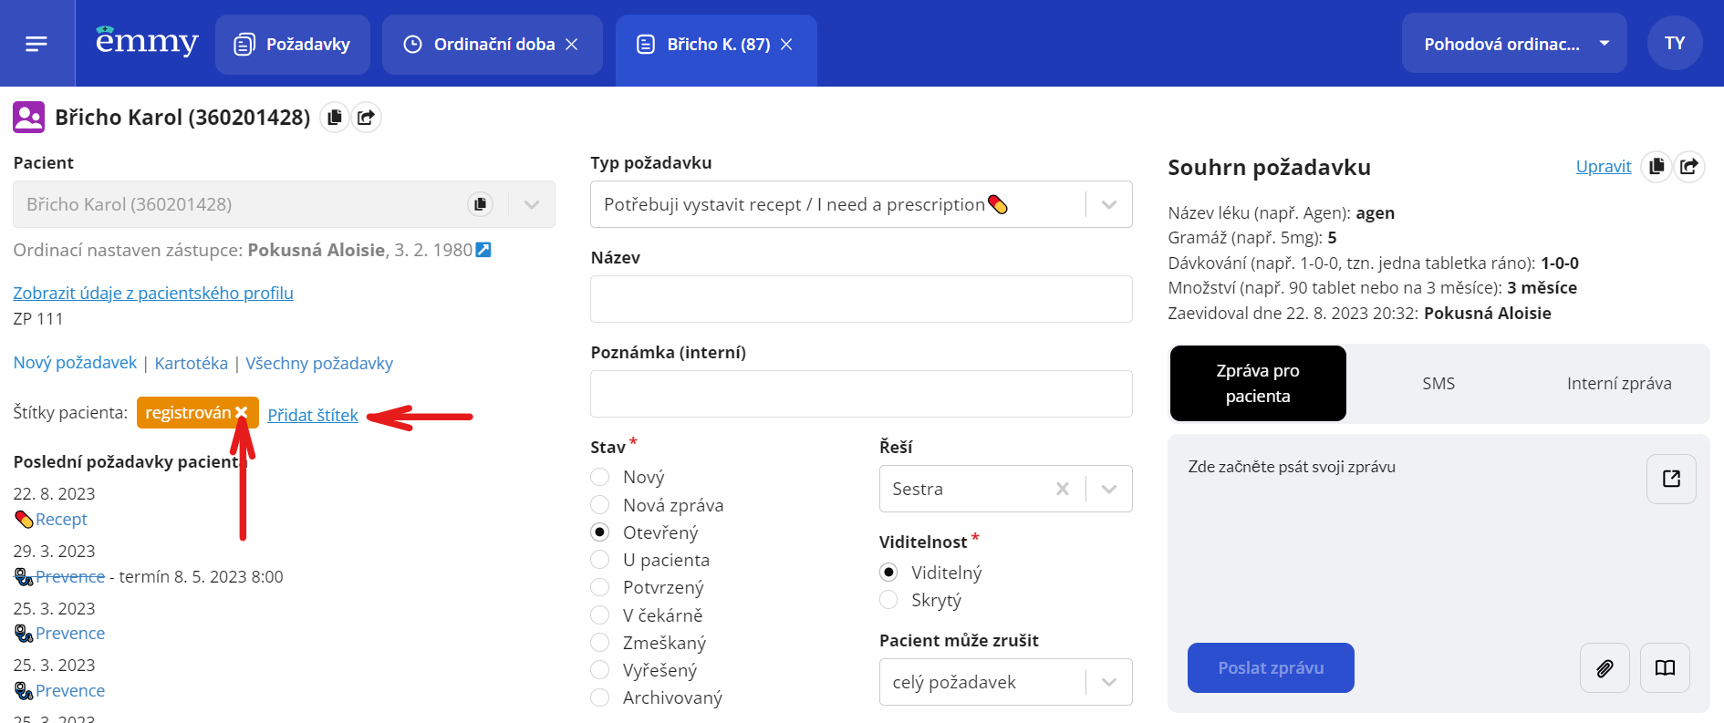Open Všechny požadavky link
The width and height of the screenshot is (1724, 723).
pos(319,363)
